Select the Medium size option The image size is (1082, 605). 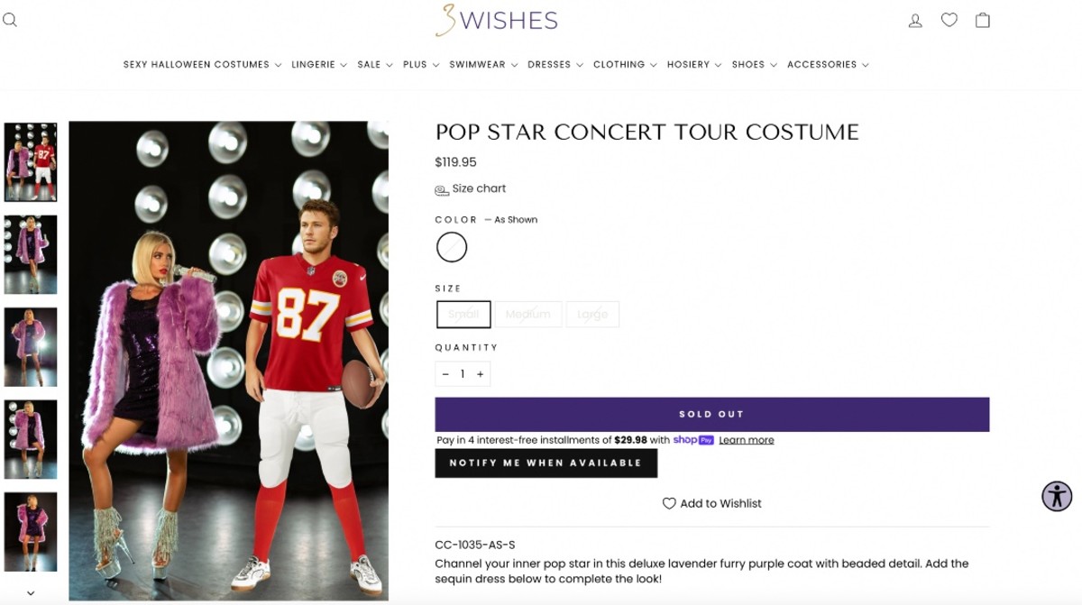[x=528, y=314]
